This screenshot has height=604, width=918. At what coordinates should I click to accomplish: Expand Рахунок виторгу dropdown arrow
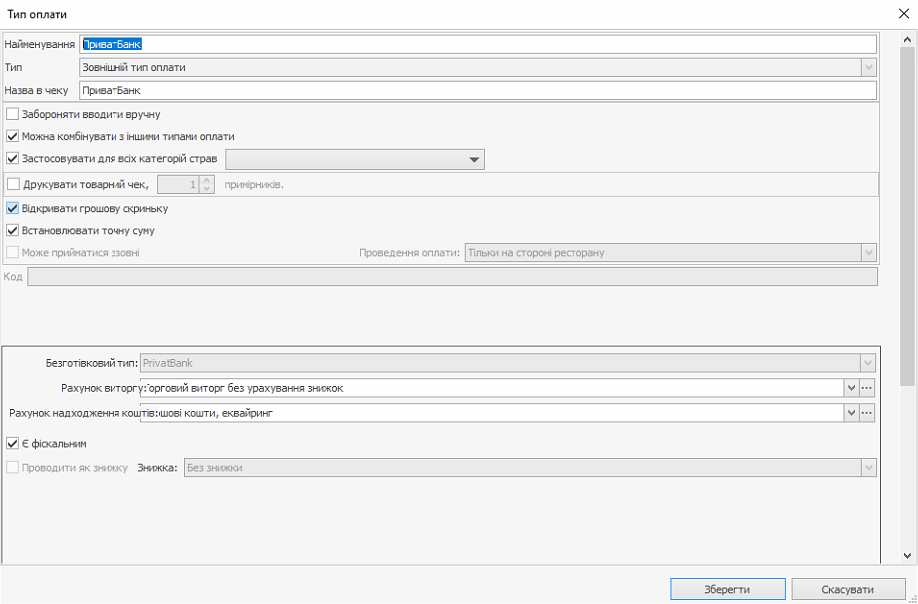point(852,388)
